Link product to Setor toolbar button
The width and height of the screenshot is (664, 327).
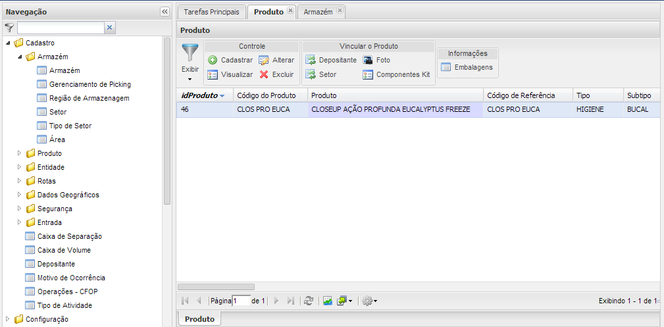(x=321, y=74)
